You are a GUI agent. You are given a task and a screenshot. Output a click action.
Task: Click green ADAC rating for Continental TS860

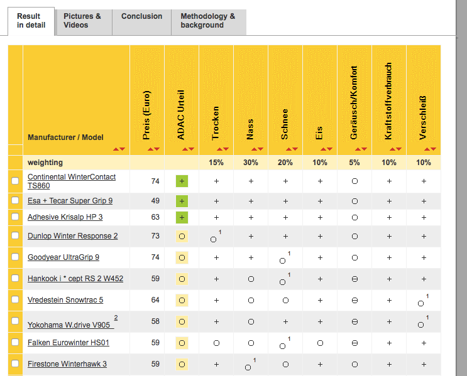[x=182, y=181]
